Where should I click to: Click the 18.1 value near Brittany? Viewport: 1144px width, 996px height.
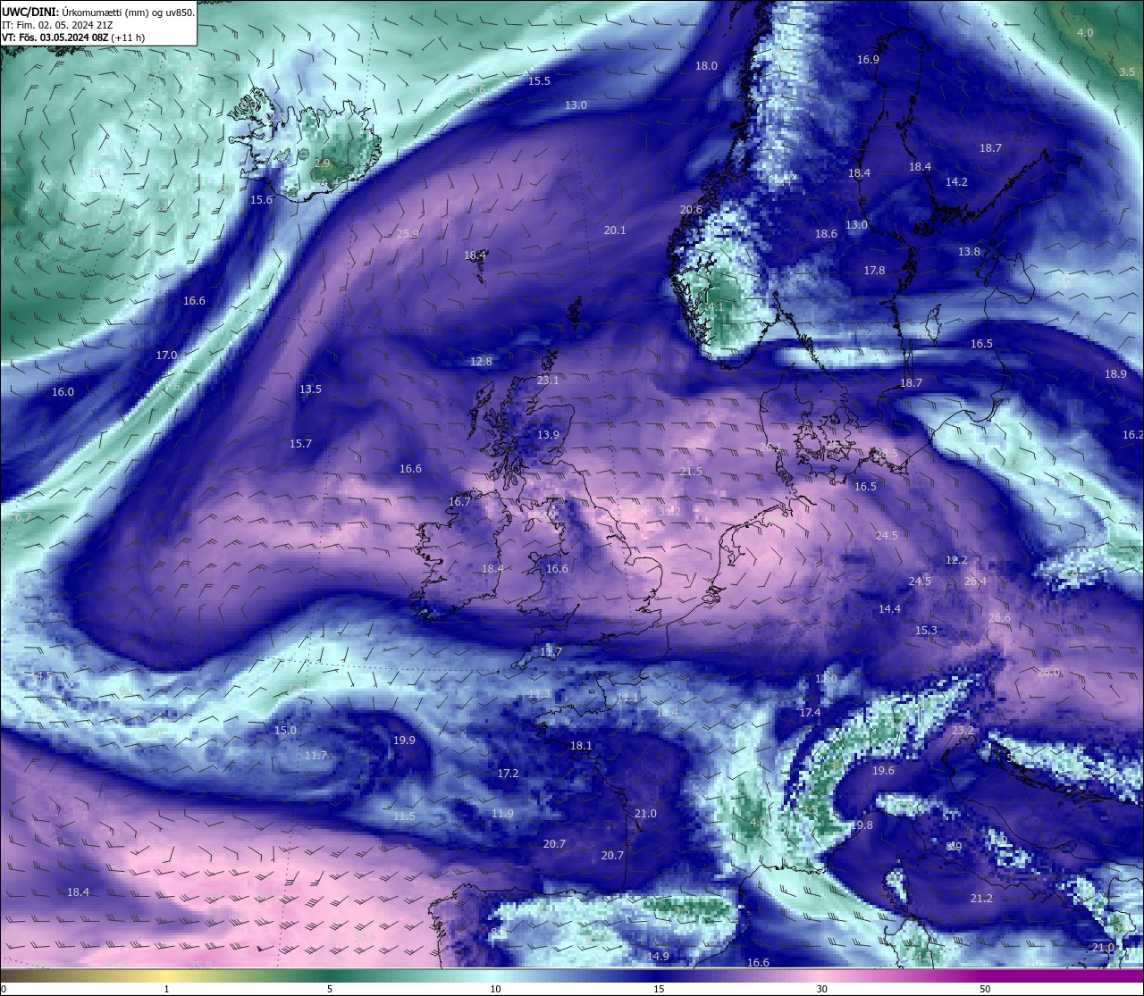[x=581, y=746]
